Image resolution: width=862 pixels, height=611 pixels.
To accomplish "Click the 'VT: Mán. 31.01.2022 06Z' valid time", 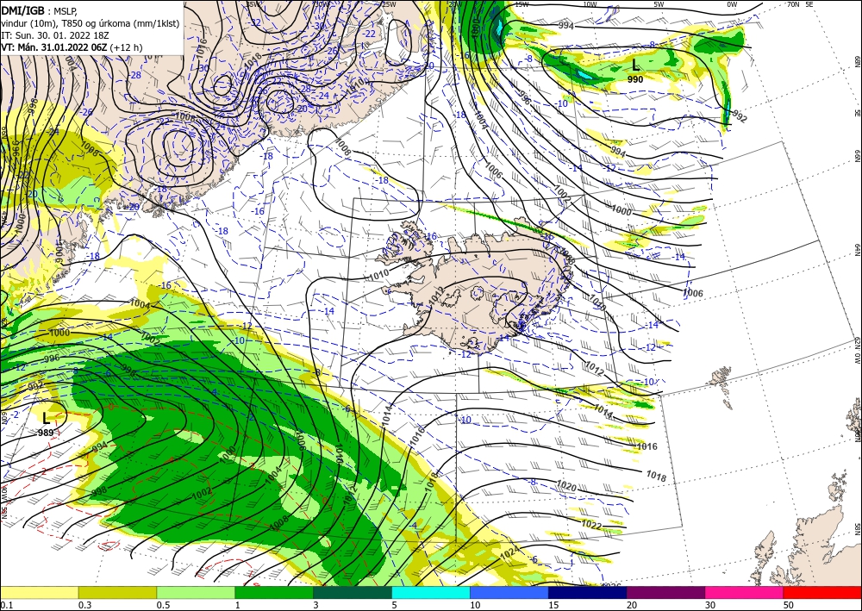I will (53, 47).
